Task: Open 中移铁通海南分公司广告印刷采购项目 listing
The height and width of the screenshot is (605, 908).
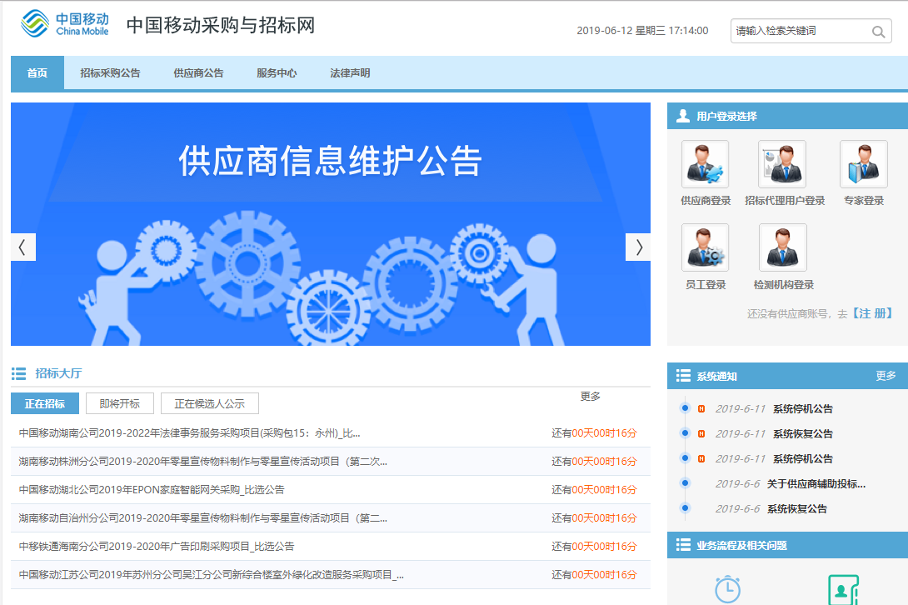Action: pos(157,547)
